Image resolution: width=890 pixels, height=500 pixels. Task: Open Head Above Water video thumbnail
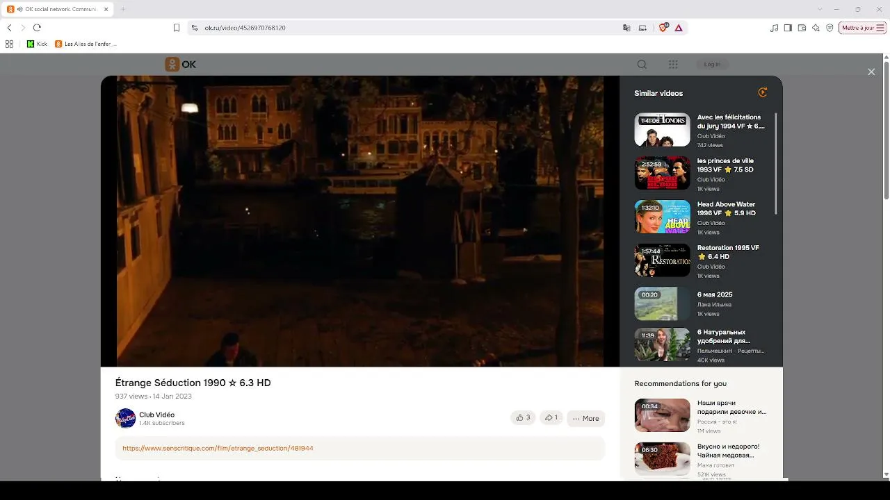click(x=662, y=217)
